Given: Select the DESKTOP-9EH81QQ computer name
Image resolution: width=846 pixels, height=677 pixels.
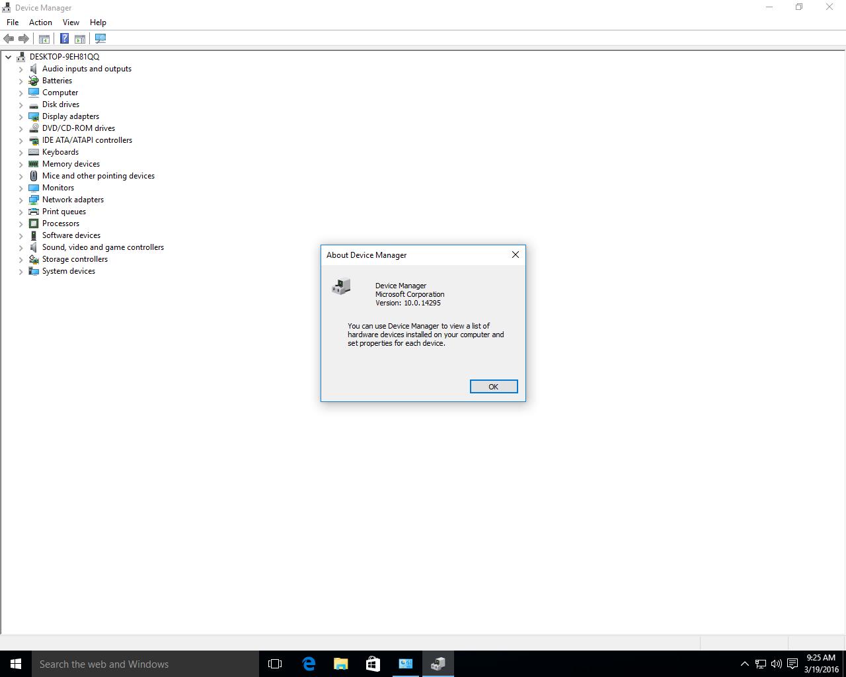Looking at the screenshot, I should click(x=64, y=57).
